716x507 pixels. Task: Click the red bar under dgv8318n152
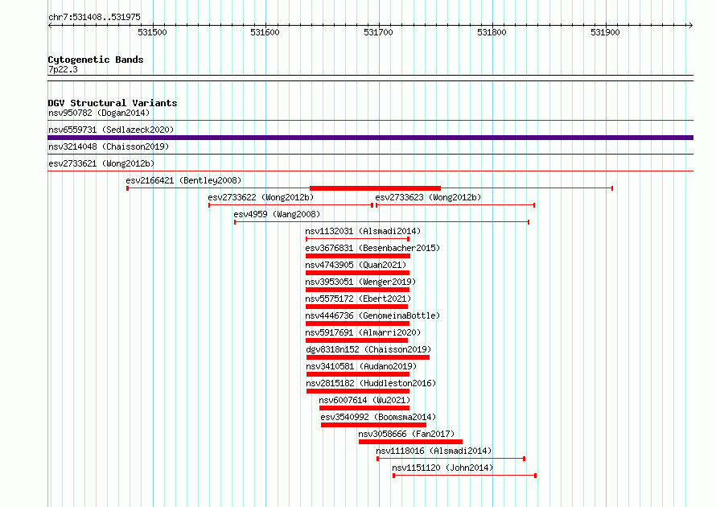click(x=368, y=357)
